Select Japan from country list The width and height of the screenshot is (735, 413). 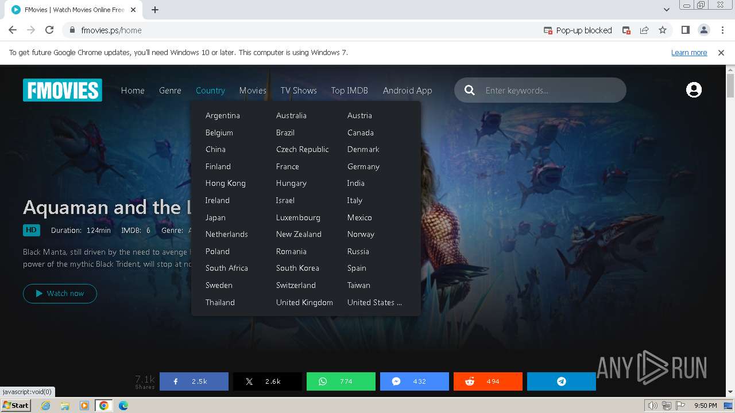point(215,217)
